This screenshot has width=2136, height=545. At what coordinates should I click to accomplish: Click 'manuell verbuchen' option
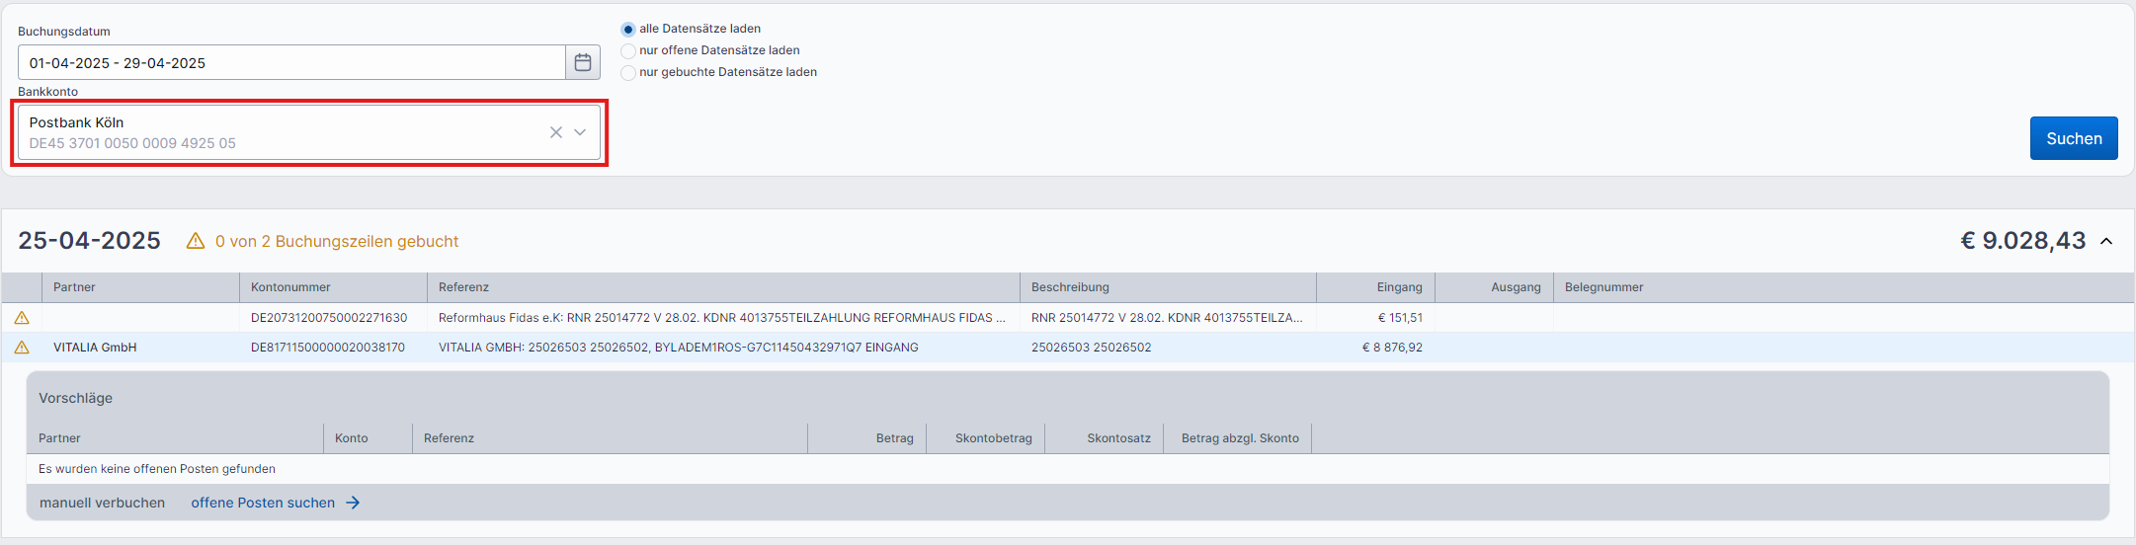[102, 503]
